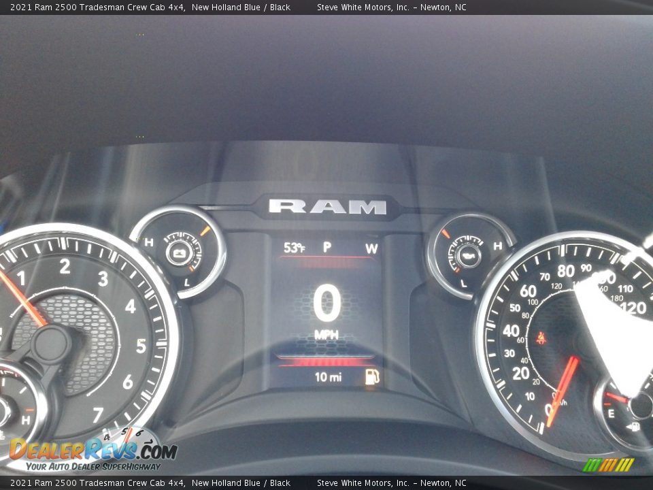The width and height of the screenshot is (653, 490).
Task: Click the red fuel range bar
Action: pos(326,361)
